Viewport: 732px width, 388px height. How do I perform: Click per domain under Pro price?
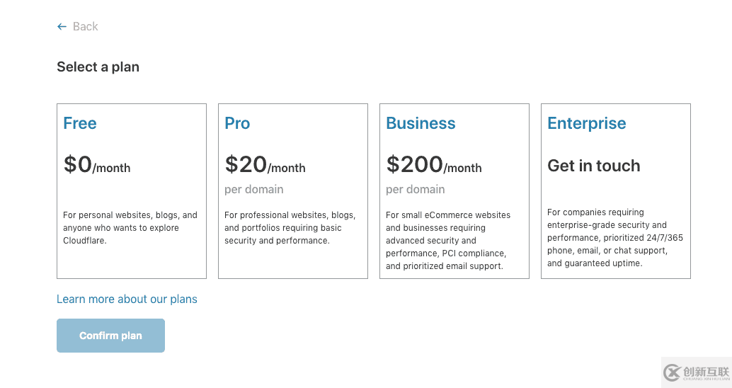pos(254,190)
